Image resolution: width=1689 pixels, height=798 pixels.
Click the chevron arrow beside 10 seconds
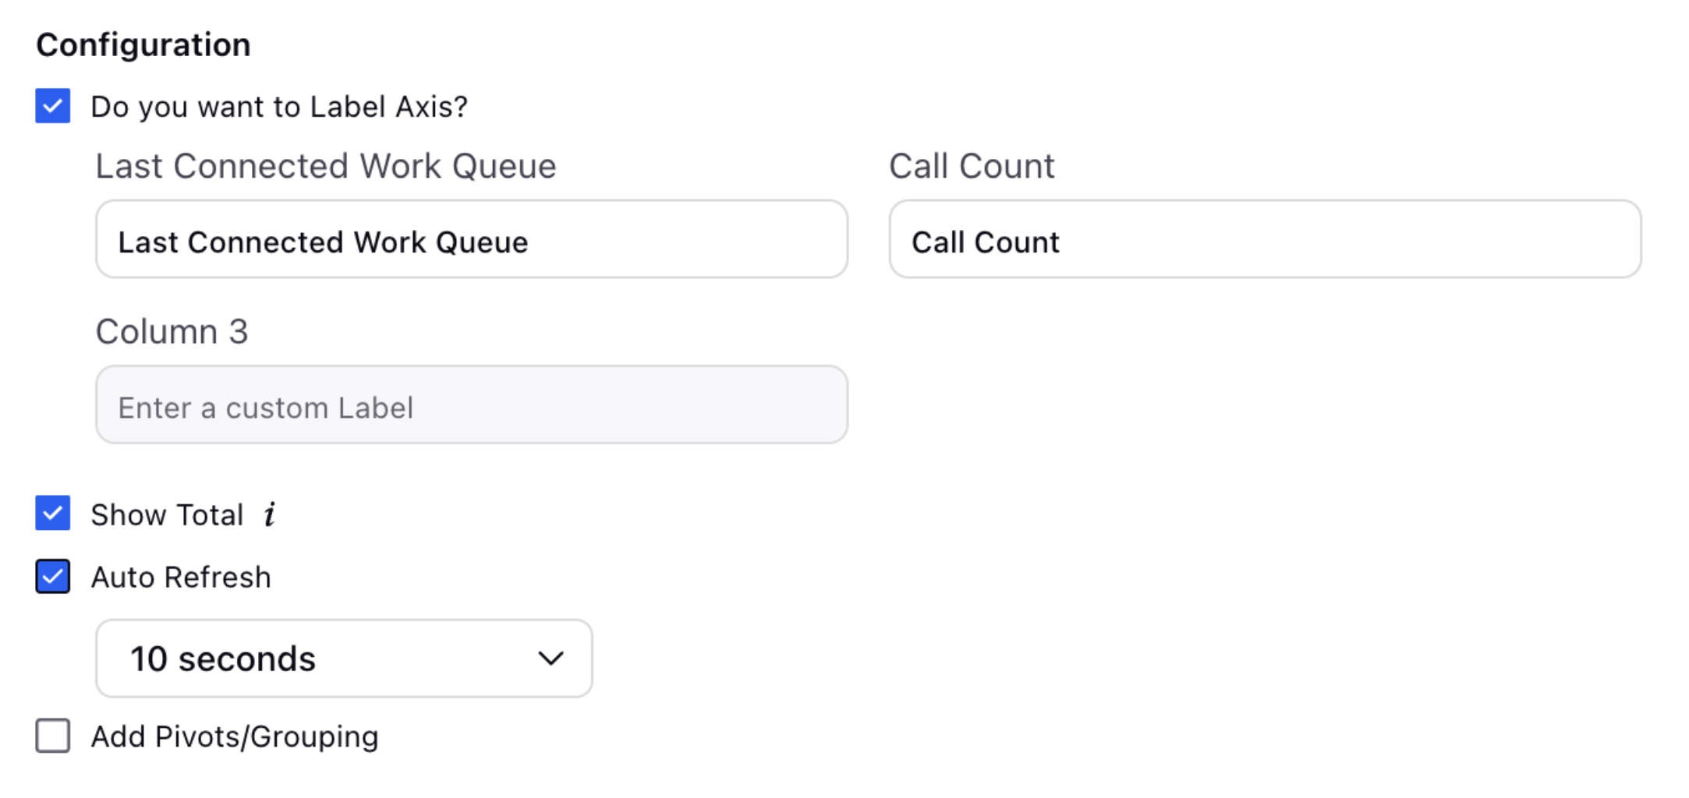point(551,659)
